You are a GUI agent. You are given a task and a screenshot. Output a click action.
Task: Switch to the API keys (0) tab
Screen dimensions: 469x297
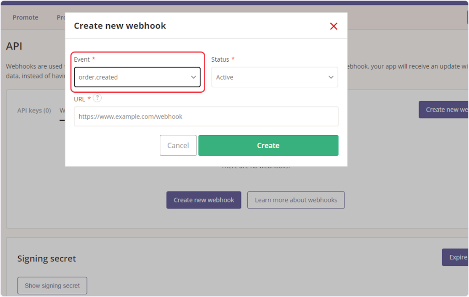tap(34, 111)
